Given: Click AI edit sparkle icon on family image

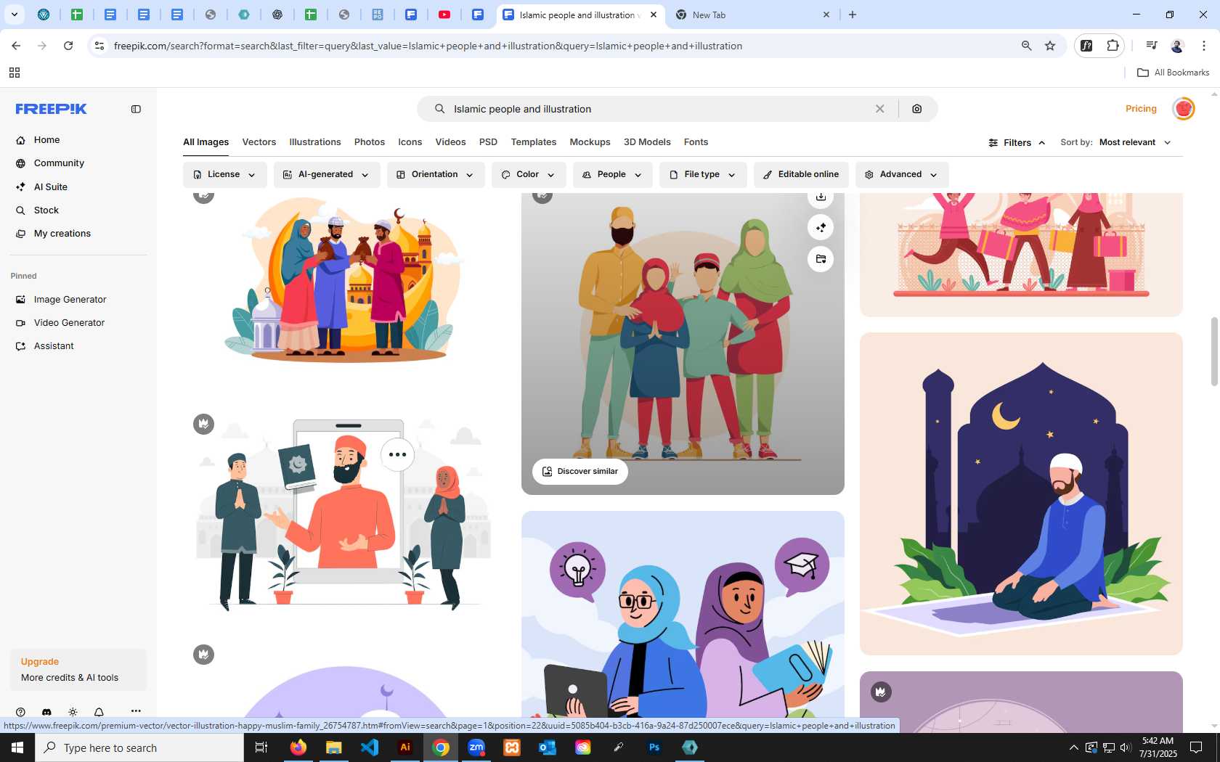Looking at the screenshot, I should tap(821, 228).
